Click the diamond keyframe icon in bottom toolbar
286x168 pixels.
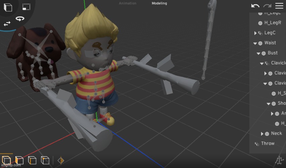coord(61,161)
